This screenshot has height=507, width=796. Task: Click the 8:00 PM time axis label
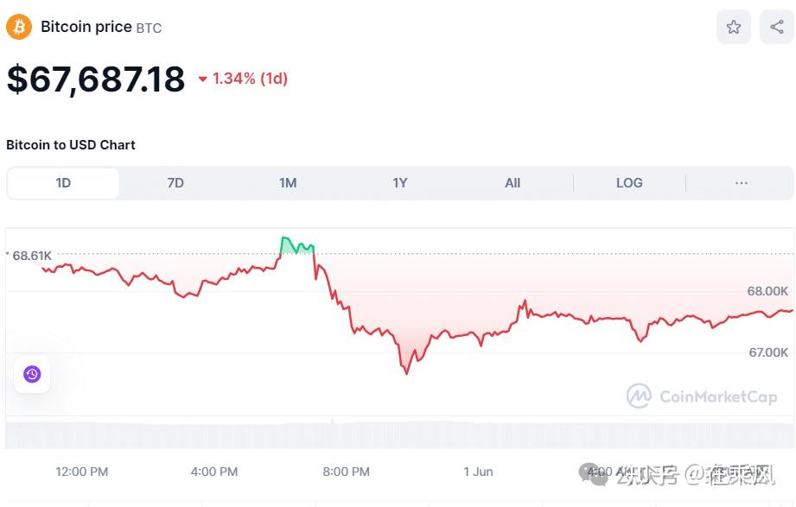346,472
